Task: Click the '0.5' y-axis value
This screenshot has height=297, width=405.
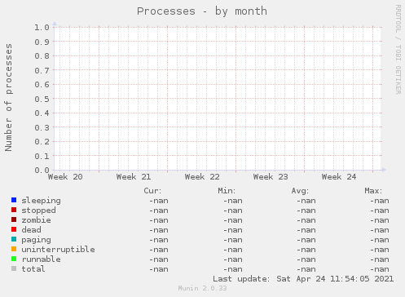Action: [42, 99]
